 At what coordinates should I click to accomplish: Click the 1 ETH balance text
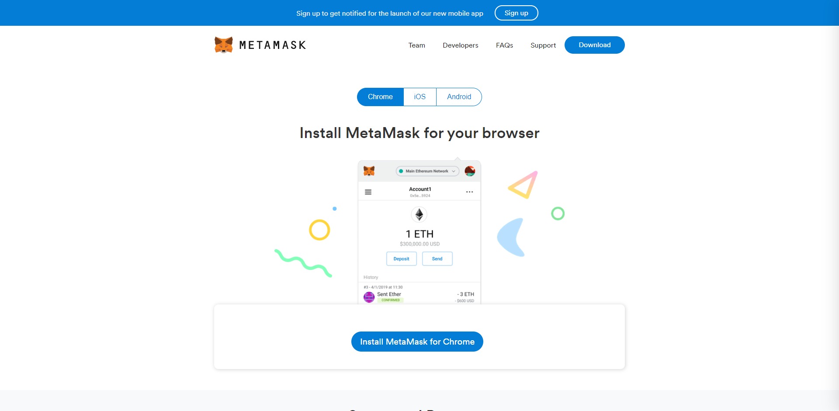[x=419, y=234]
